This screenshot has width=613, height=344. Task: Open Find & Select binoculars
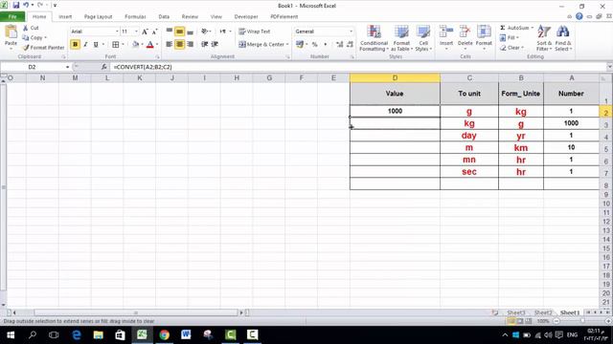[x=563, y=38]
